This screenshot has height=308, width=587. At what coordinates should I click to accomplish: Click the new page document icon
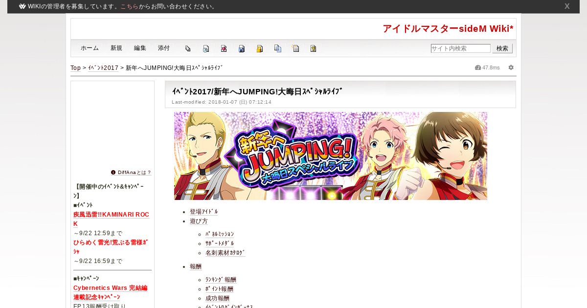click(295, 48)
